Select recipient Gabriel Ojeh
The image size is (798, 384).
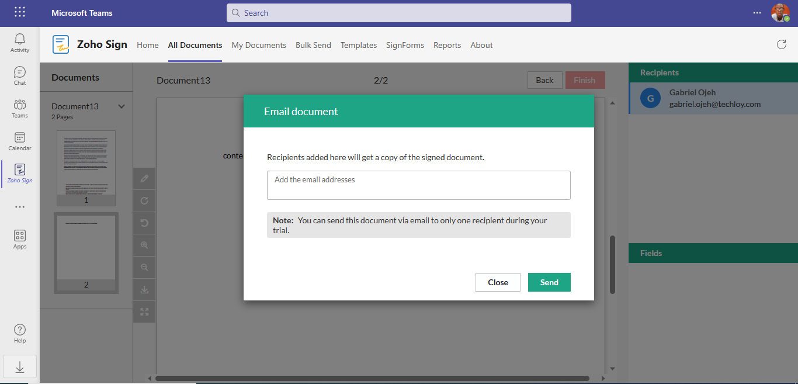tap(713, 98)
